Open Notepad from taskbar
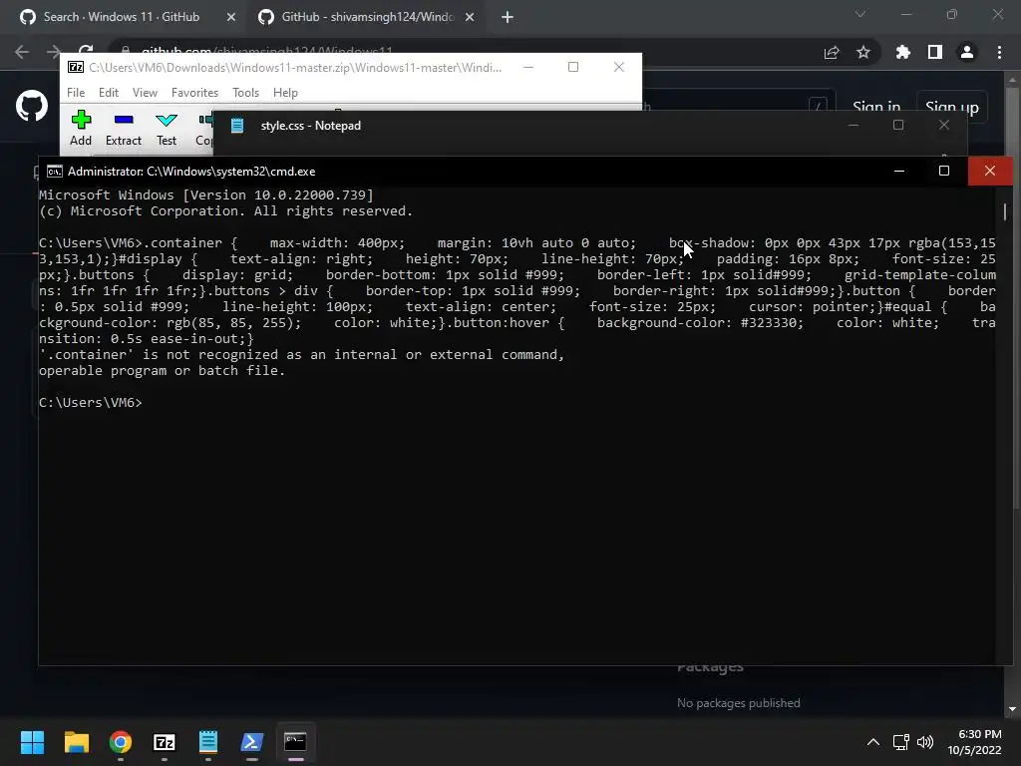 point(207,742)
